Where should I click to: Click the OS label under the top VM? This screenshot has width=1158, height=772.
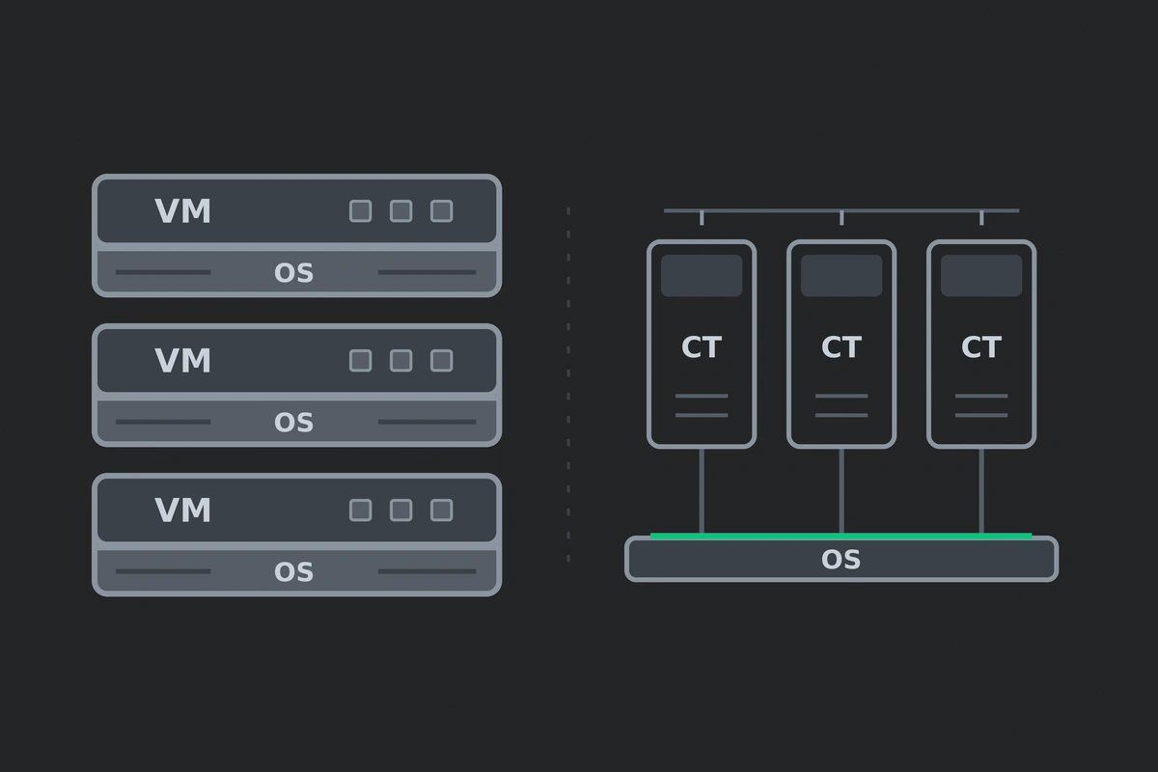(x=294, y=273)
